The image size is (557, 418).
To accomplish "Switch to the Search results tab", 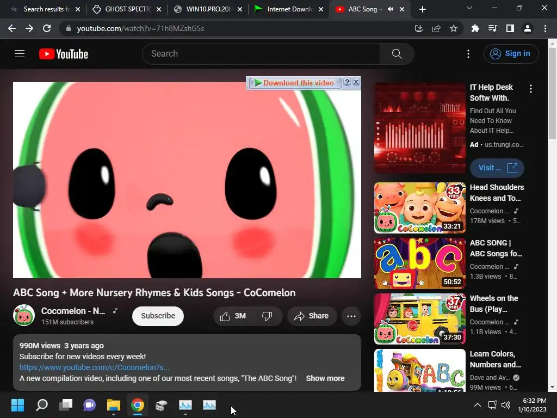I will pyautogui.click(x=46, y=9).
